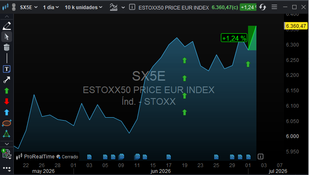Select the green up arrow tool
Viewport: 309px width, 175px height.
click(x=7, y=91)
